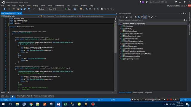Click the Save floppy disk icon

(x=21, y=9)
